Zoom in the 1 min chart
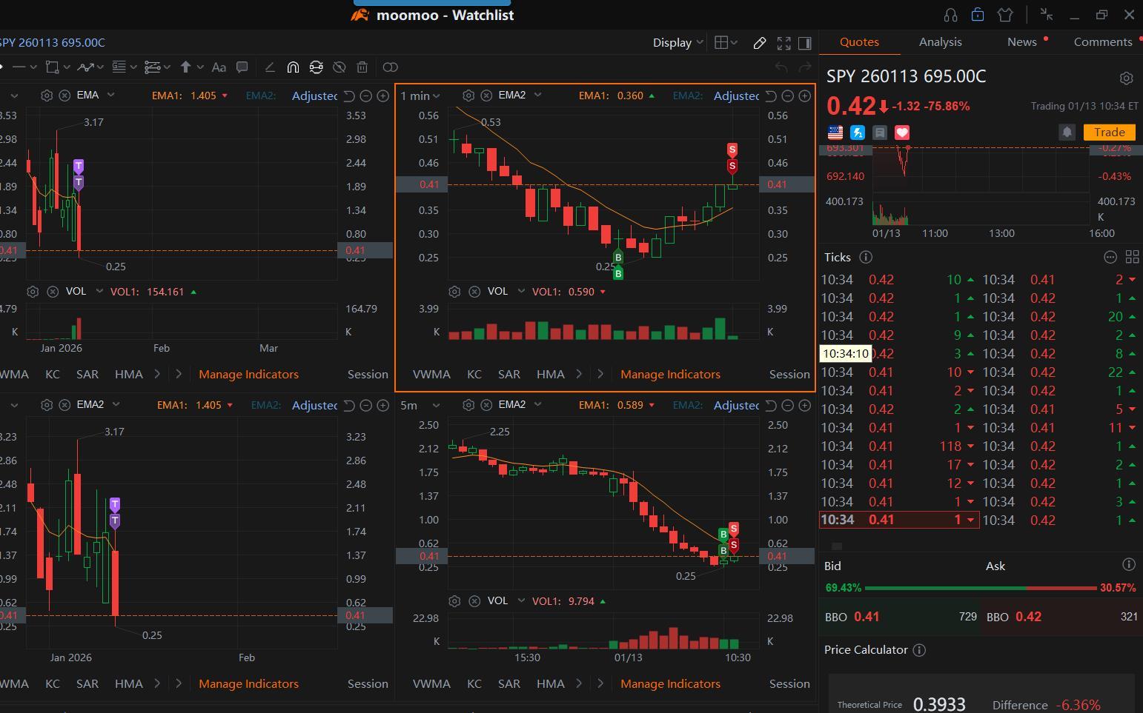 click(805, 96)
